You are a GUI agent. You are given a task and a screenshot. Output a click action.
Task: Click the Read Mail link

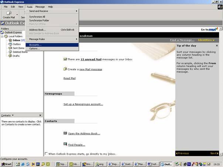click(69, 78)
